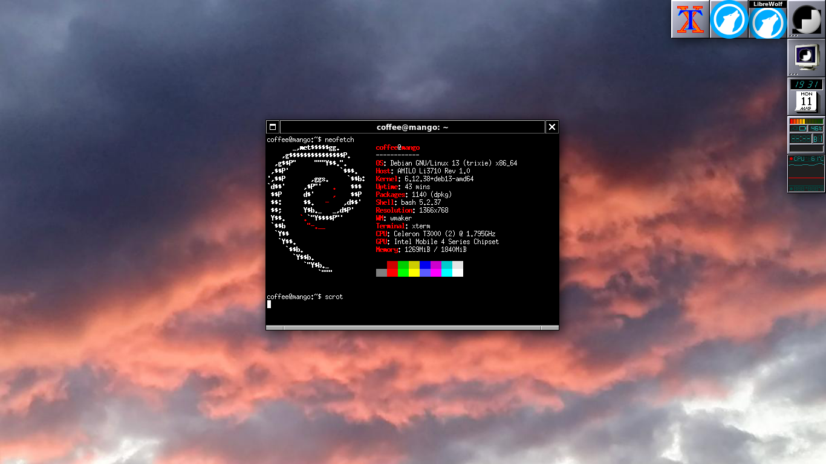
Task: Click the CPU temperature label in the dockapp
Action: point(806,159)
